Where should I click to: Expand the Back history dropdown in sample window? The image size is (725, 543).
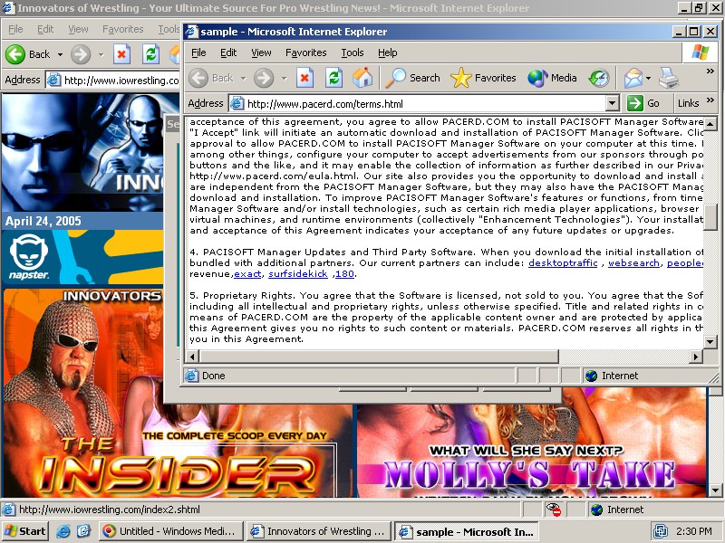click(243, 79)
